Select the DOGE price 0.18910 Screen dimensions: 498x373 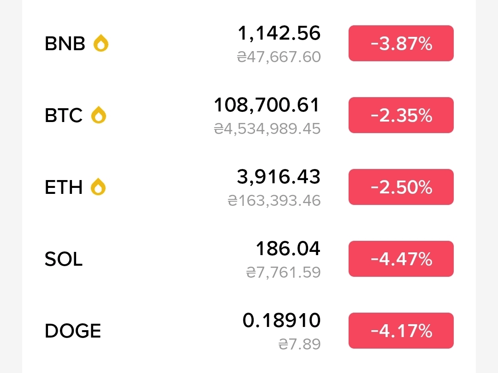click(281, 321)
